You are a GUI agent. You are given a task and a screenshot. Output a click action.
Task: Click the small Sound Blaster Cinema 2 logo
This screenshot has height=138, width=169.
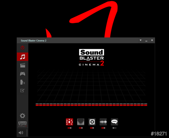coord(23,124)
